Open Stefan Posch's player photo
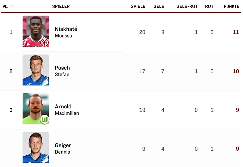The width and height of the screenshot is (243, 167). pos(36,70)
